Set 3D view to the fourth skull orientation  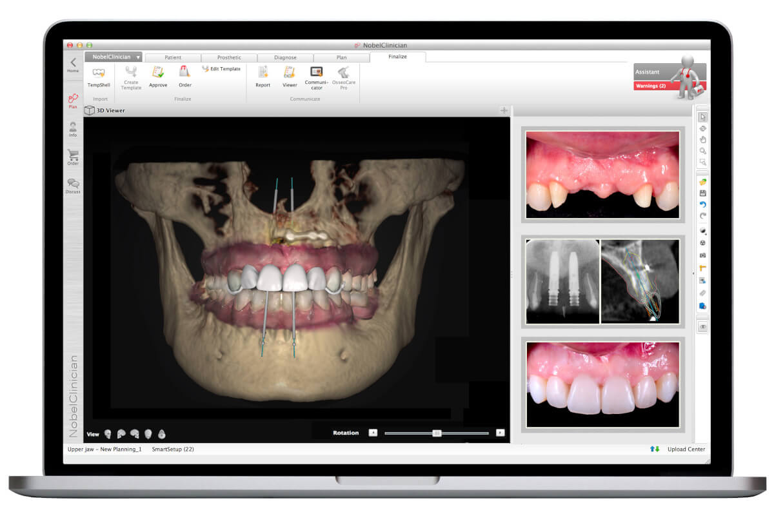[x=148, y=434]
